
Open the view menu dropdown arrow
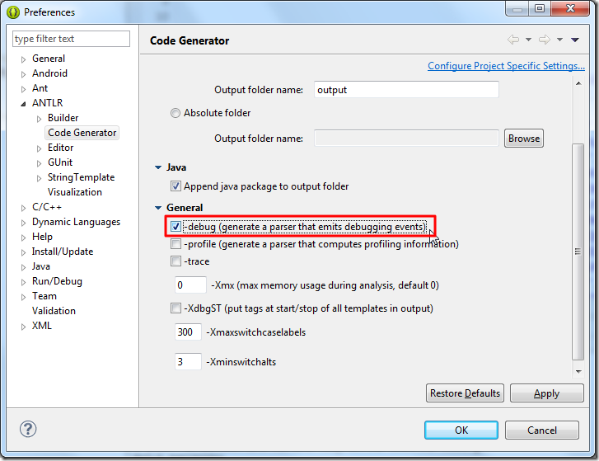click(x=575, y=40)
